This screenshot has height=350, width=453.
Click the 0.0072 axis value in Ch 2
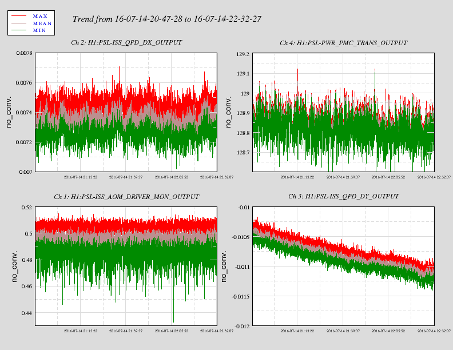tap(24, 142)
